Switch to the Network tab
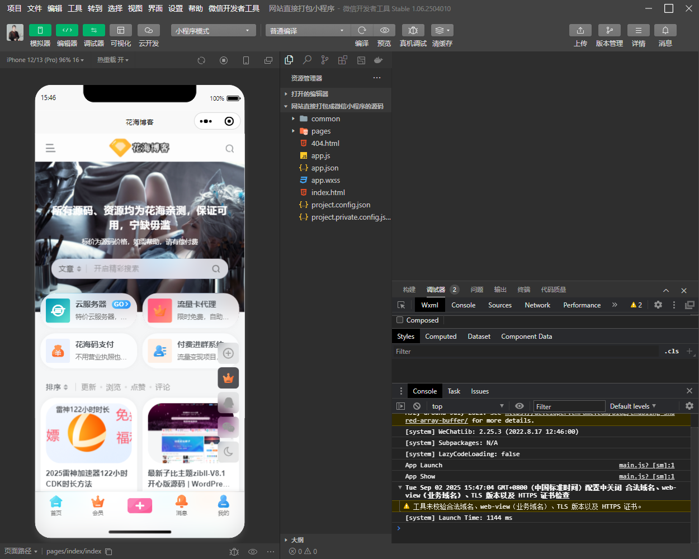The image size is (699, 559). 537,305
